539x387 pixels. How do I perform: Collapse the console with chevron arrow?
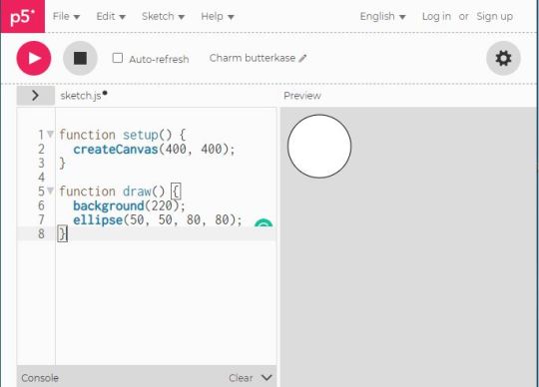click(267, 378)
